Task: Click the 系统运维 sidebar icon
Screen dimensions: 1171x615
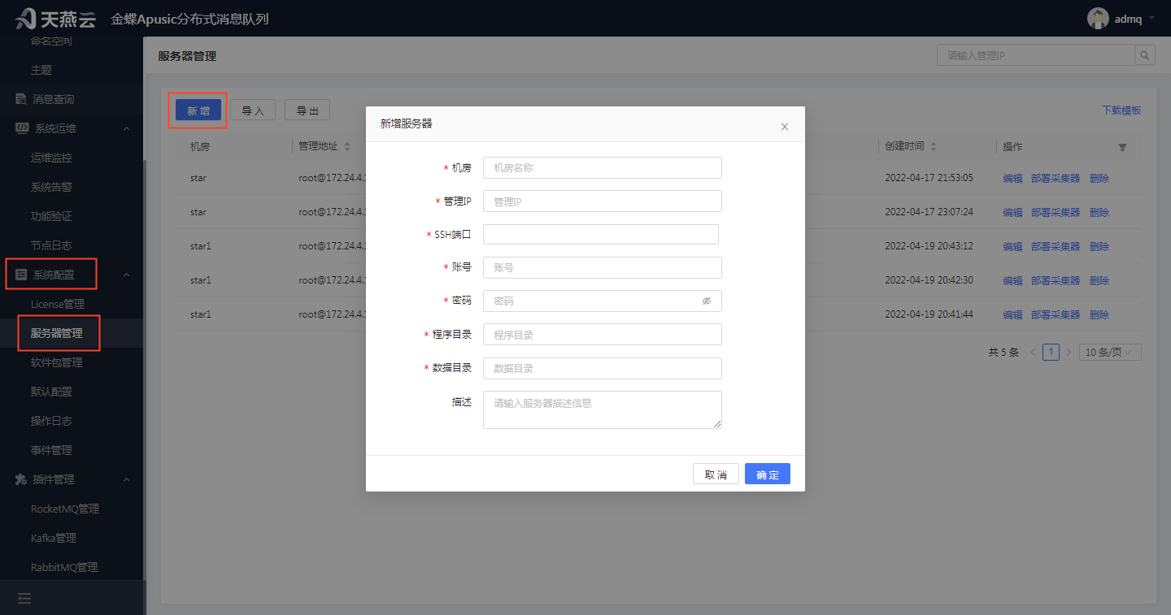Action: pos(22,128)
